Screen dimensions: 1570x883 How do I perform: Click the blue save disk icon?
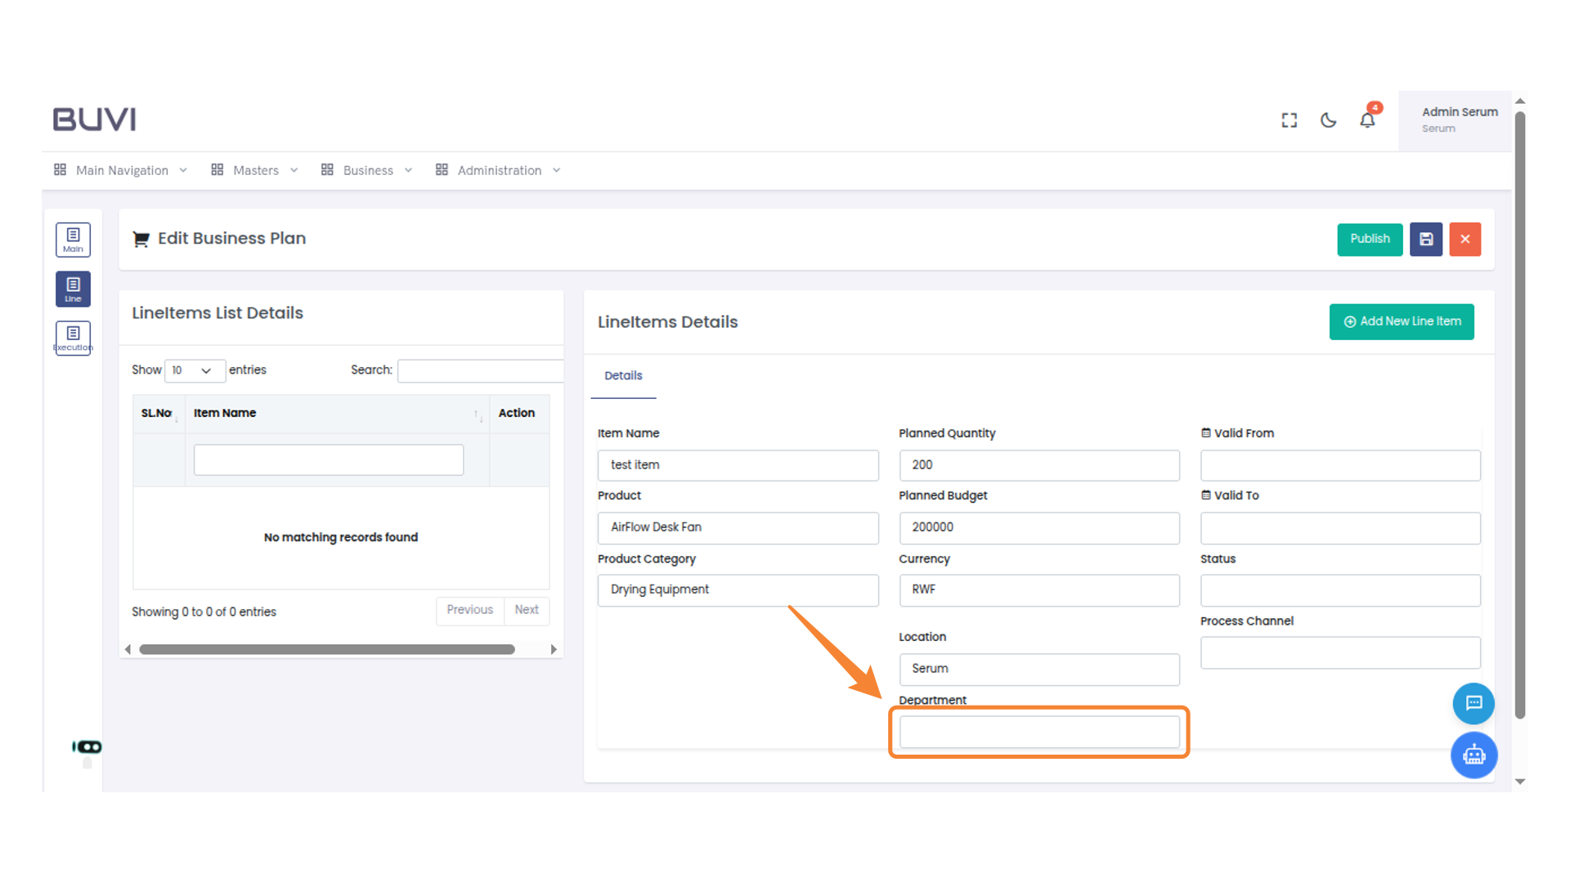click(x=1426, y=240)
